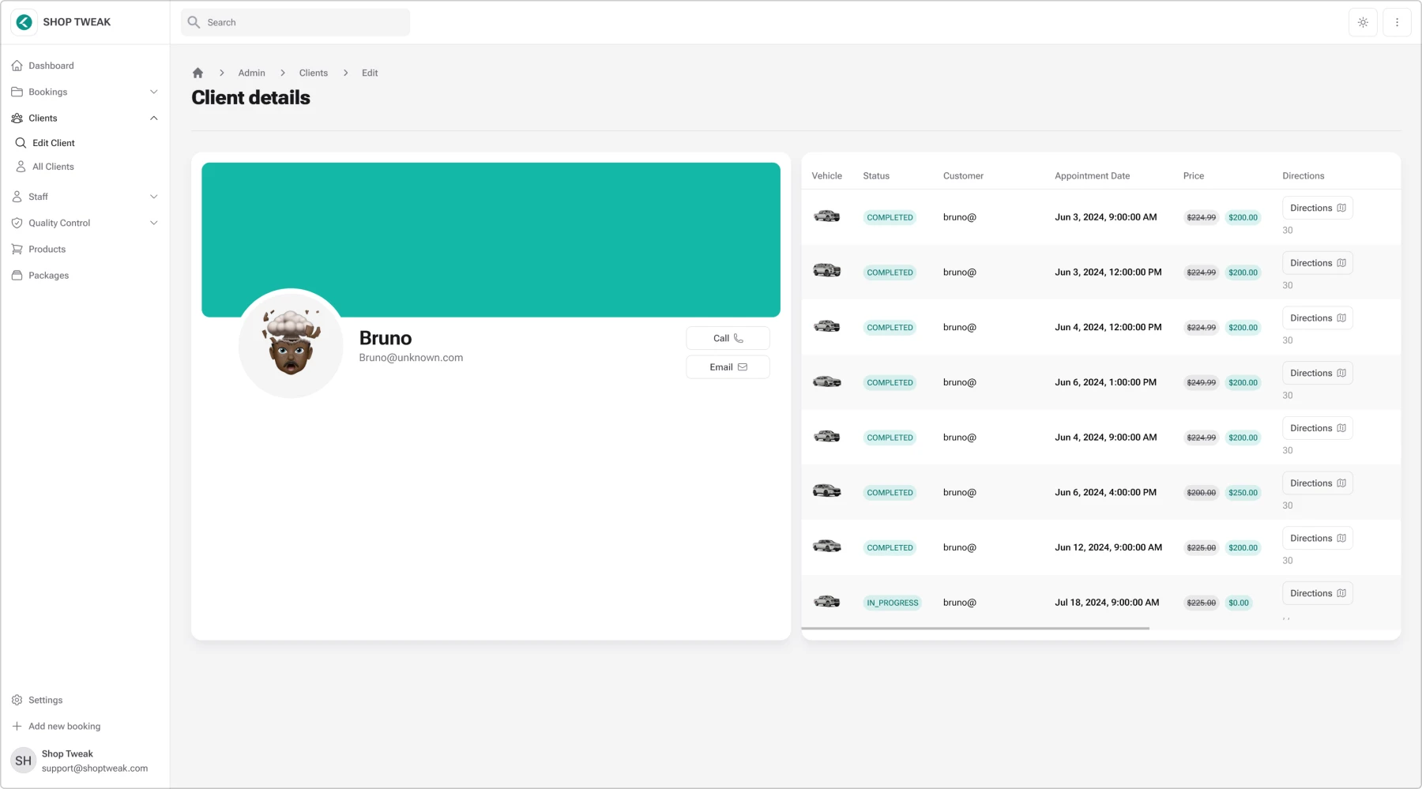The width and height of the screenshot is (1422, 789).
Task: Toggle the light/dark theme sun icon
Action: [1363, 22]
